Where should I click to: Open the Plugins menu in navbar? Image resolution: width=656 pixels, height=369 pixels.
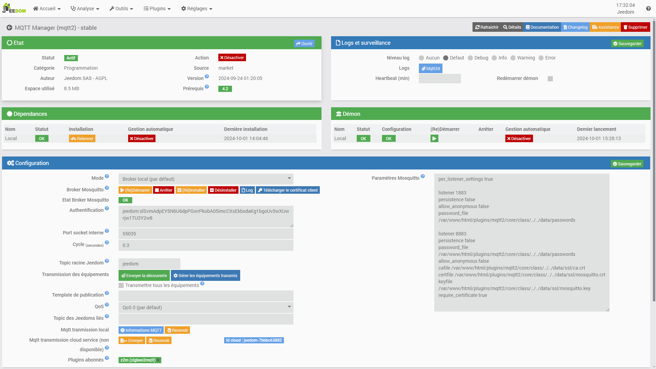[x=157, y=9]
